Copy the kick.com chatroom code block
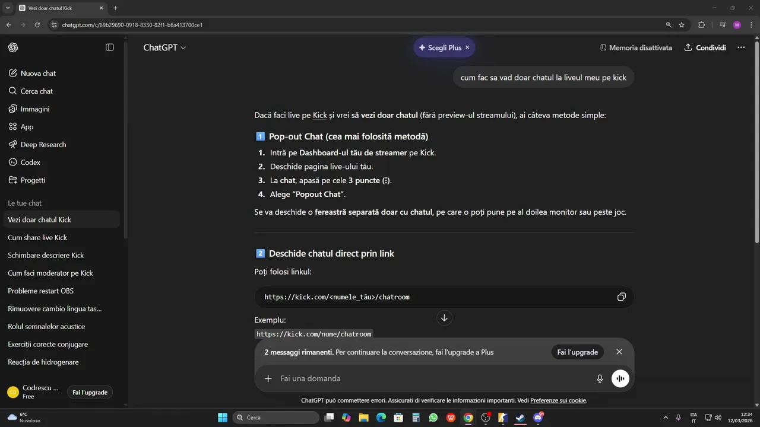The image size is (760, 427). [621, 297]
